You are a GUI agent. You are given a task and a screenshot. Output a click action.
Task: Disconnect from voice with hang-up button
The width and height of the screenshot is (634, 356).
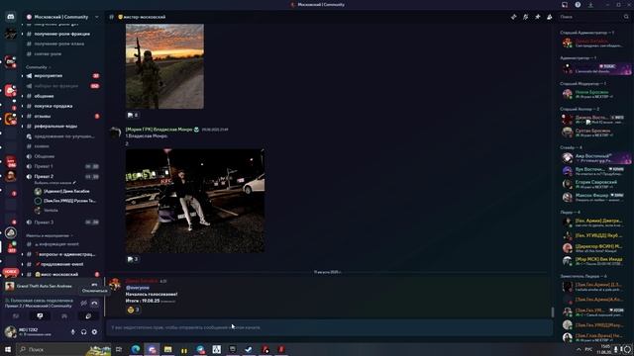point(94,304)
